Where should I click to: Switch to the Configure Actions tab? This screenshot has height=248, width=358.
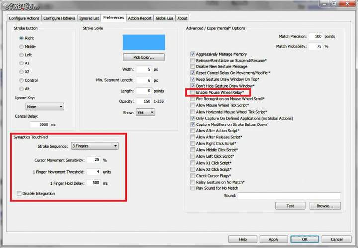(24, 18)
